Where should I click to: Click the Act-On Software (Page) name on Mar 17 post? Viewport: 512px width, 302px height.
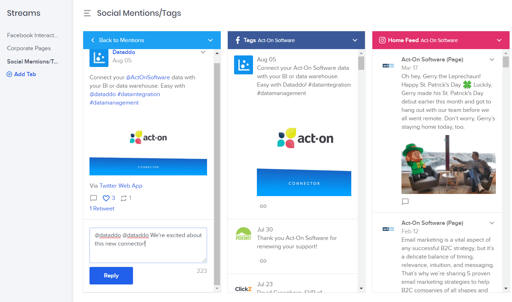(432, 60)
